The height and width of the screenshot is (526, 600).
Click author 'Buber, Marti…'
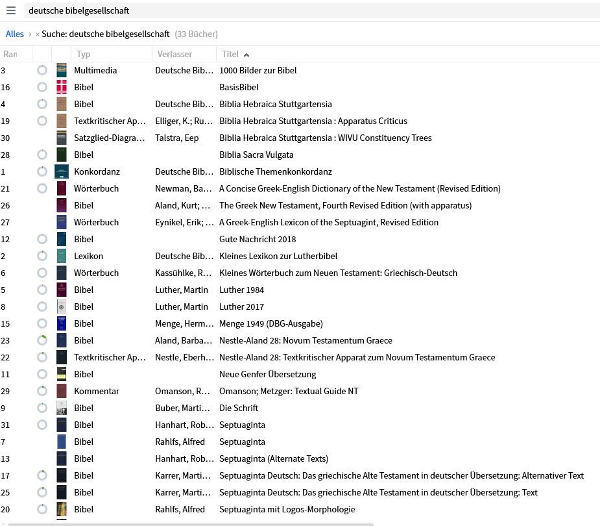tap(182, 408)
